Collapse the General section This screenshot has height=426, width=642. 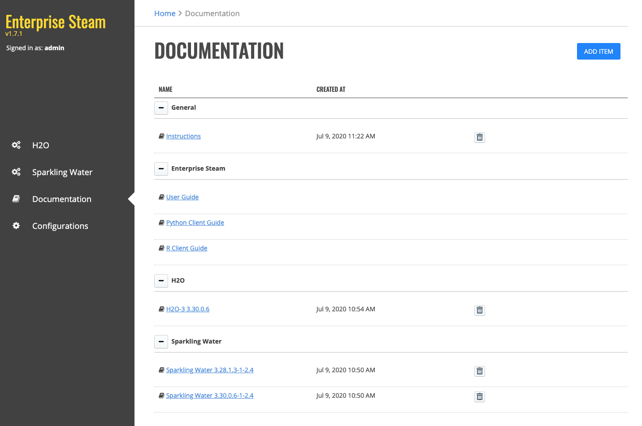click(161, 108)
